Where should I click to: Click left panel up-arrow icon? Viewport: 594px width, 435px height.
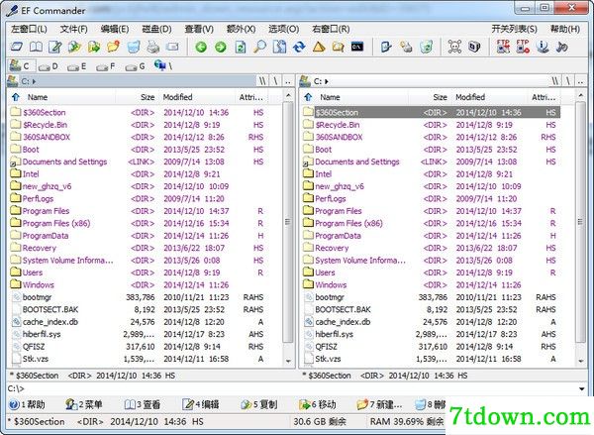pos(16,97)
